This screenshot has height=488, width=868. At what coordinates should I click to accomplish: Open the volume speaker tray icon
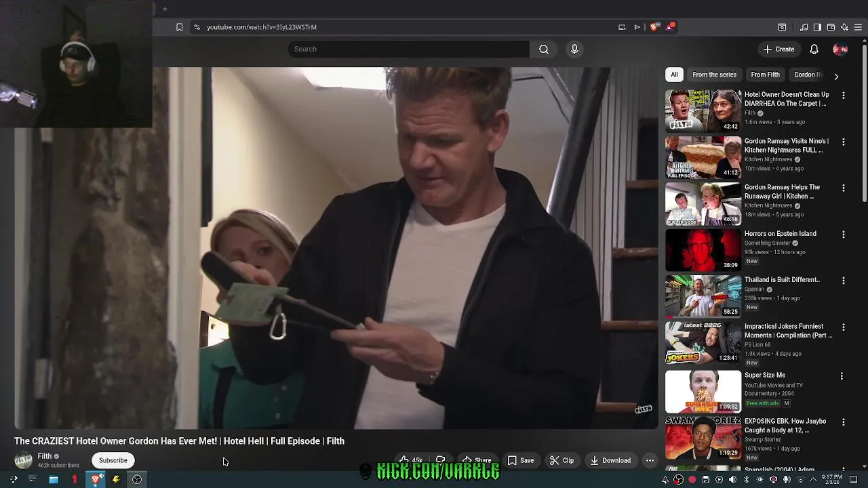(x=732, y=480)
